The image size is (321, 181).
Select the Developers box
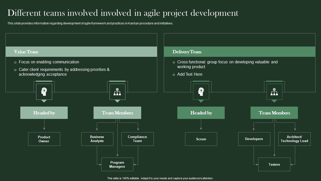point(254,139)
